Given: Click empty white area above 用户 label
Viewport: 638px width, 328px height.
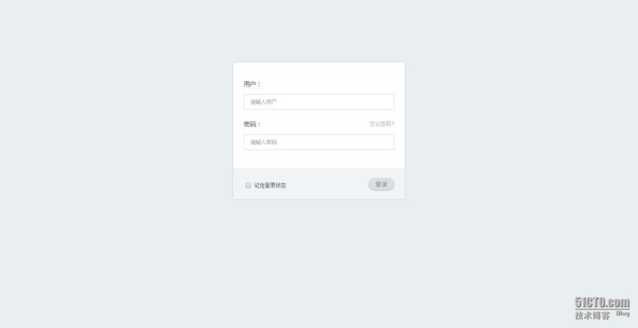Looking at the screenshot, I should click(319, 71).
